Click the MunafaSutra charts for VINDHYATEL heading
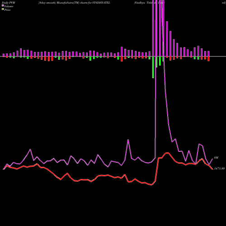 74,3
